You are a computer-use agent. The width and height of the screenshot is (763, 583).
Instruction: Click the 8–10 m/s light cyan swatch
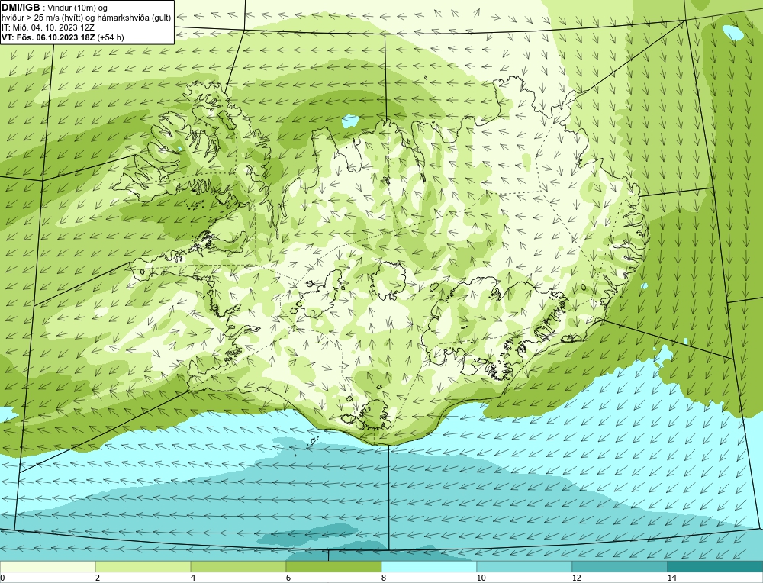coord(429,566)
